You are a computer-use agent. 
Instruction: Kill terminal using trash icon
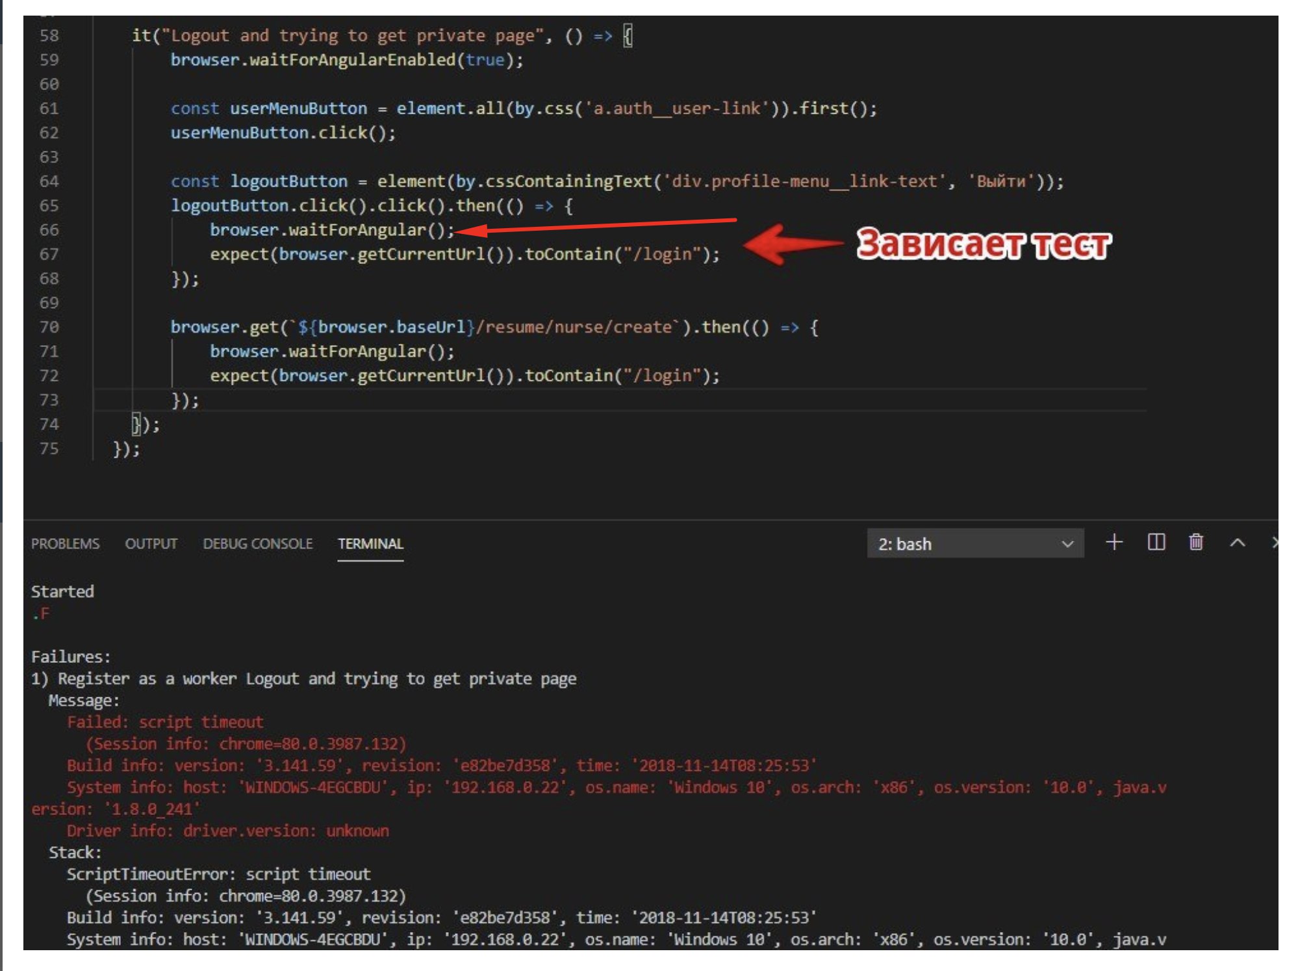coord(1195,543)
